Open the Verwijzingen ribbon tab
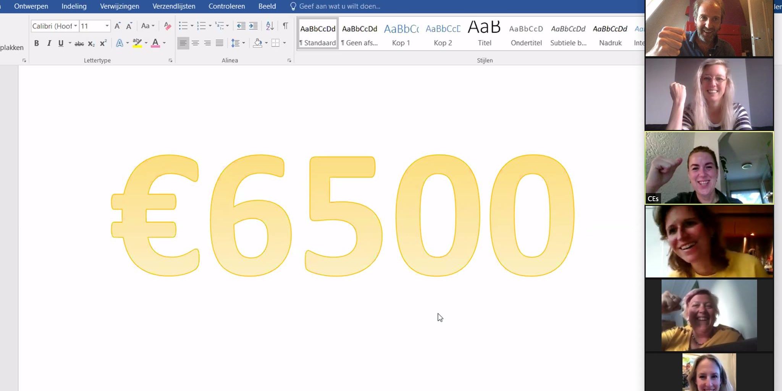 pyautogui.click(x=120, y=6)
